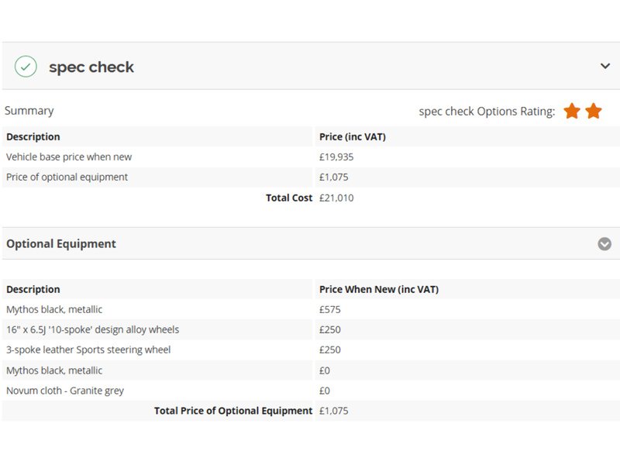The image size is (620, 465).
Task: Click the spec check heading text
Action: 91,67
